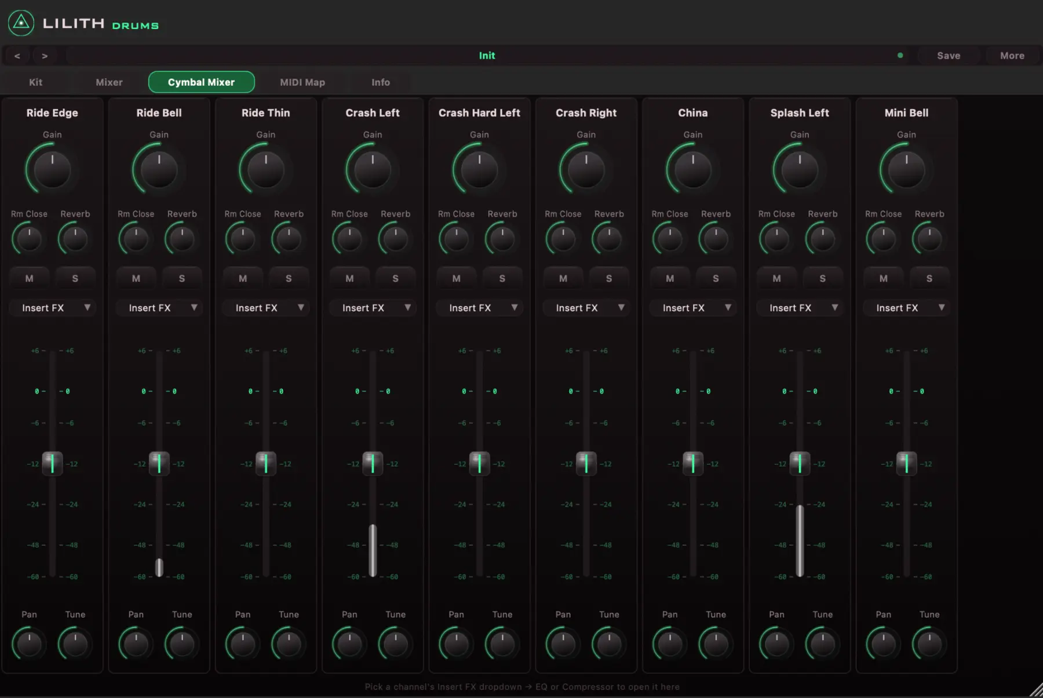The height and width of the screenshot is (698, 1043).
Task: Click the green status dot indicator
Action: tap(900, 56)
